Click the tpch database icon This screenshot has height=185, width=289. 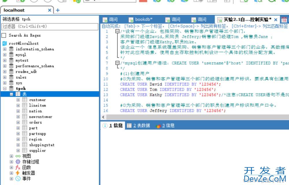tap(11, 88)
